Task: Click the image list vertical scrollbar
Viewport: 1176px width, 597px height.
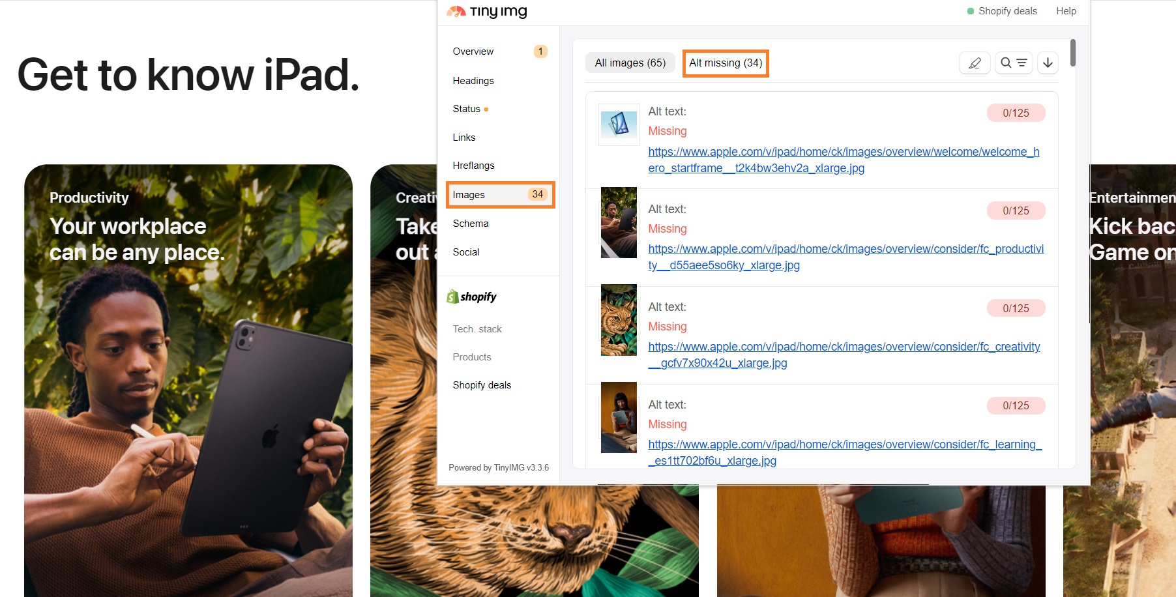Action: click(1072, 53)
